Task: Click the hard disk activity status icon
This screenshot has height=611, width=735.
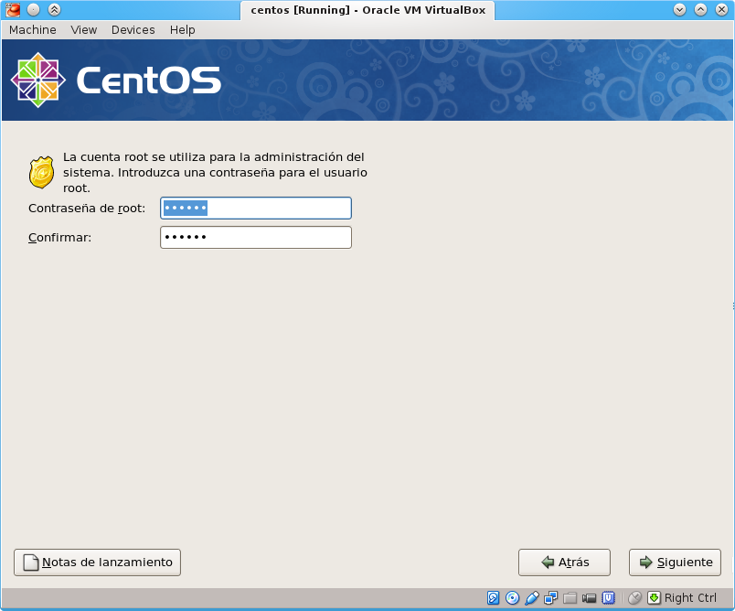Action: (x=493, y=598)
